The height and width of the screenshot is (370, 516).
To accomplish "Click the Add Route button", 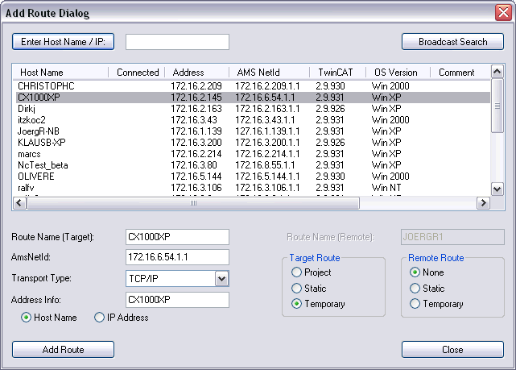I will coord(63,350).
